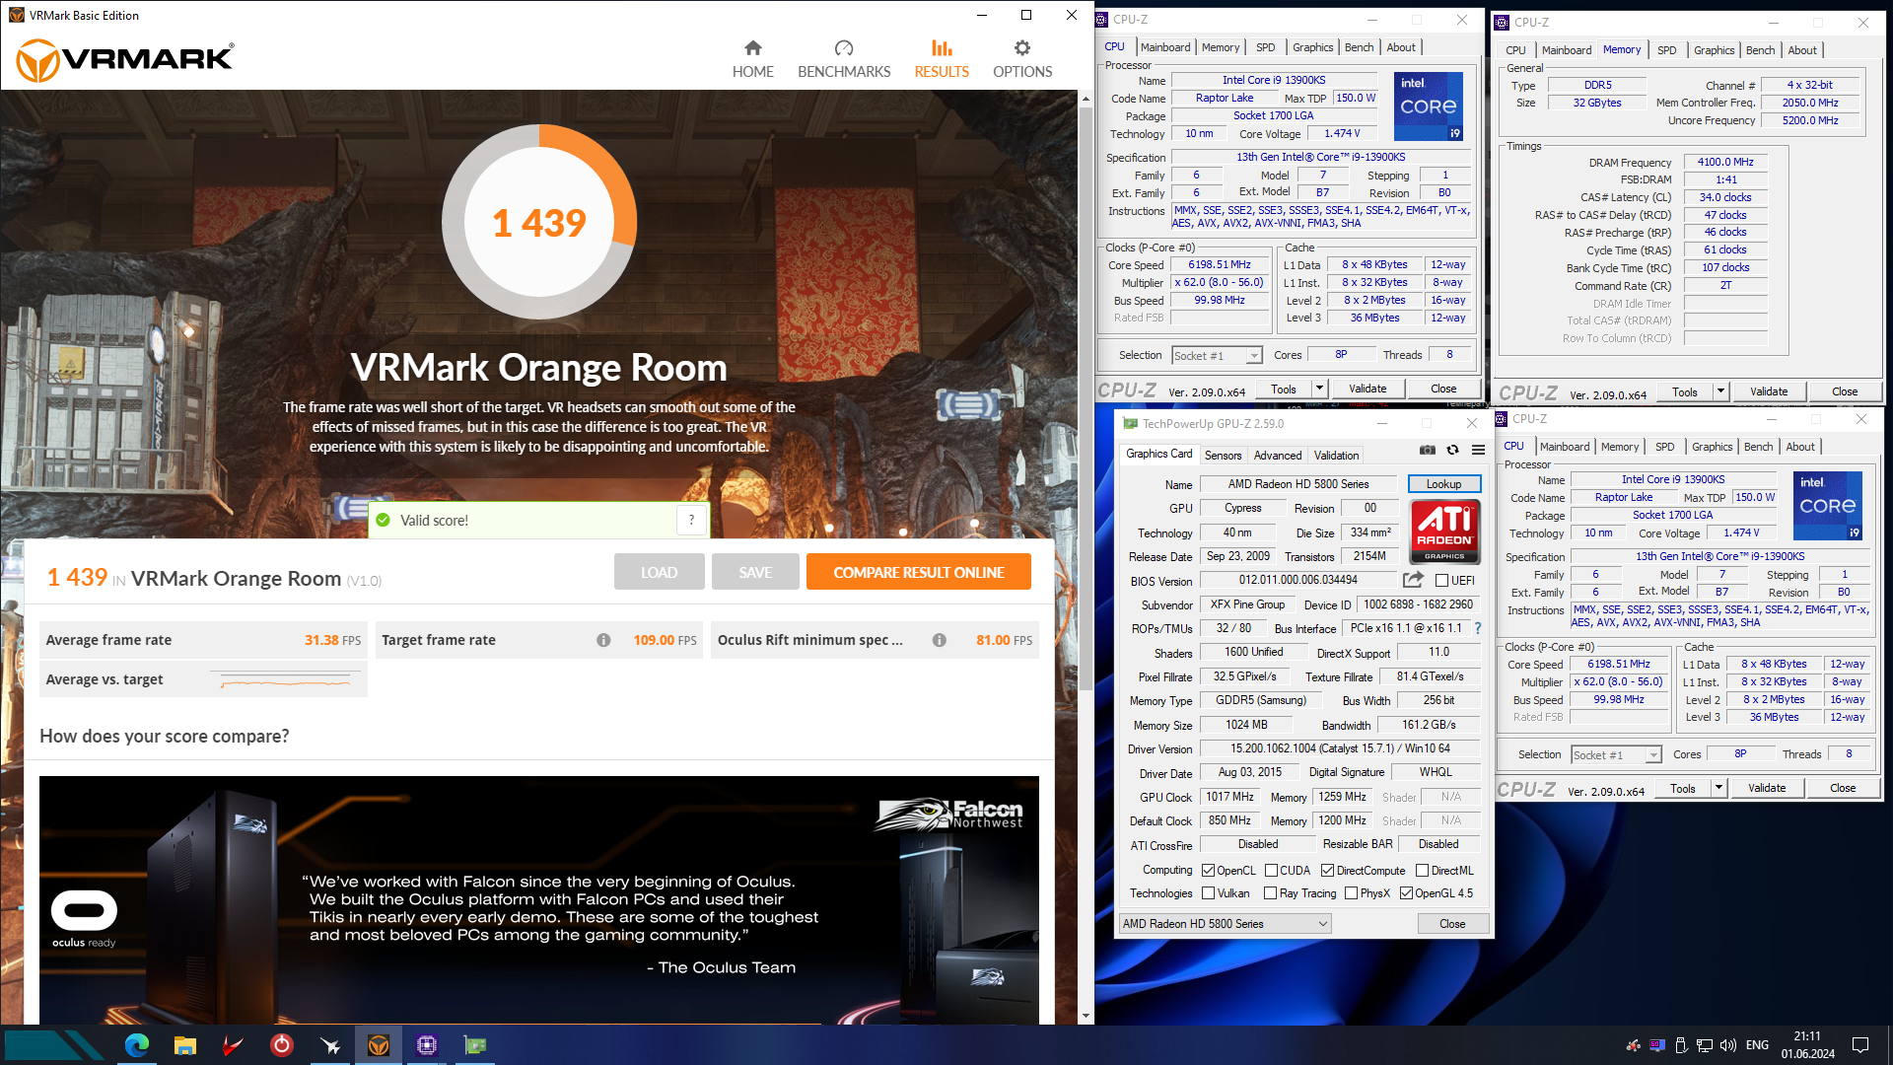
Task: Toggle UEFI checkbox in GPU-Z
Action: [x=1441, y=581]
